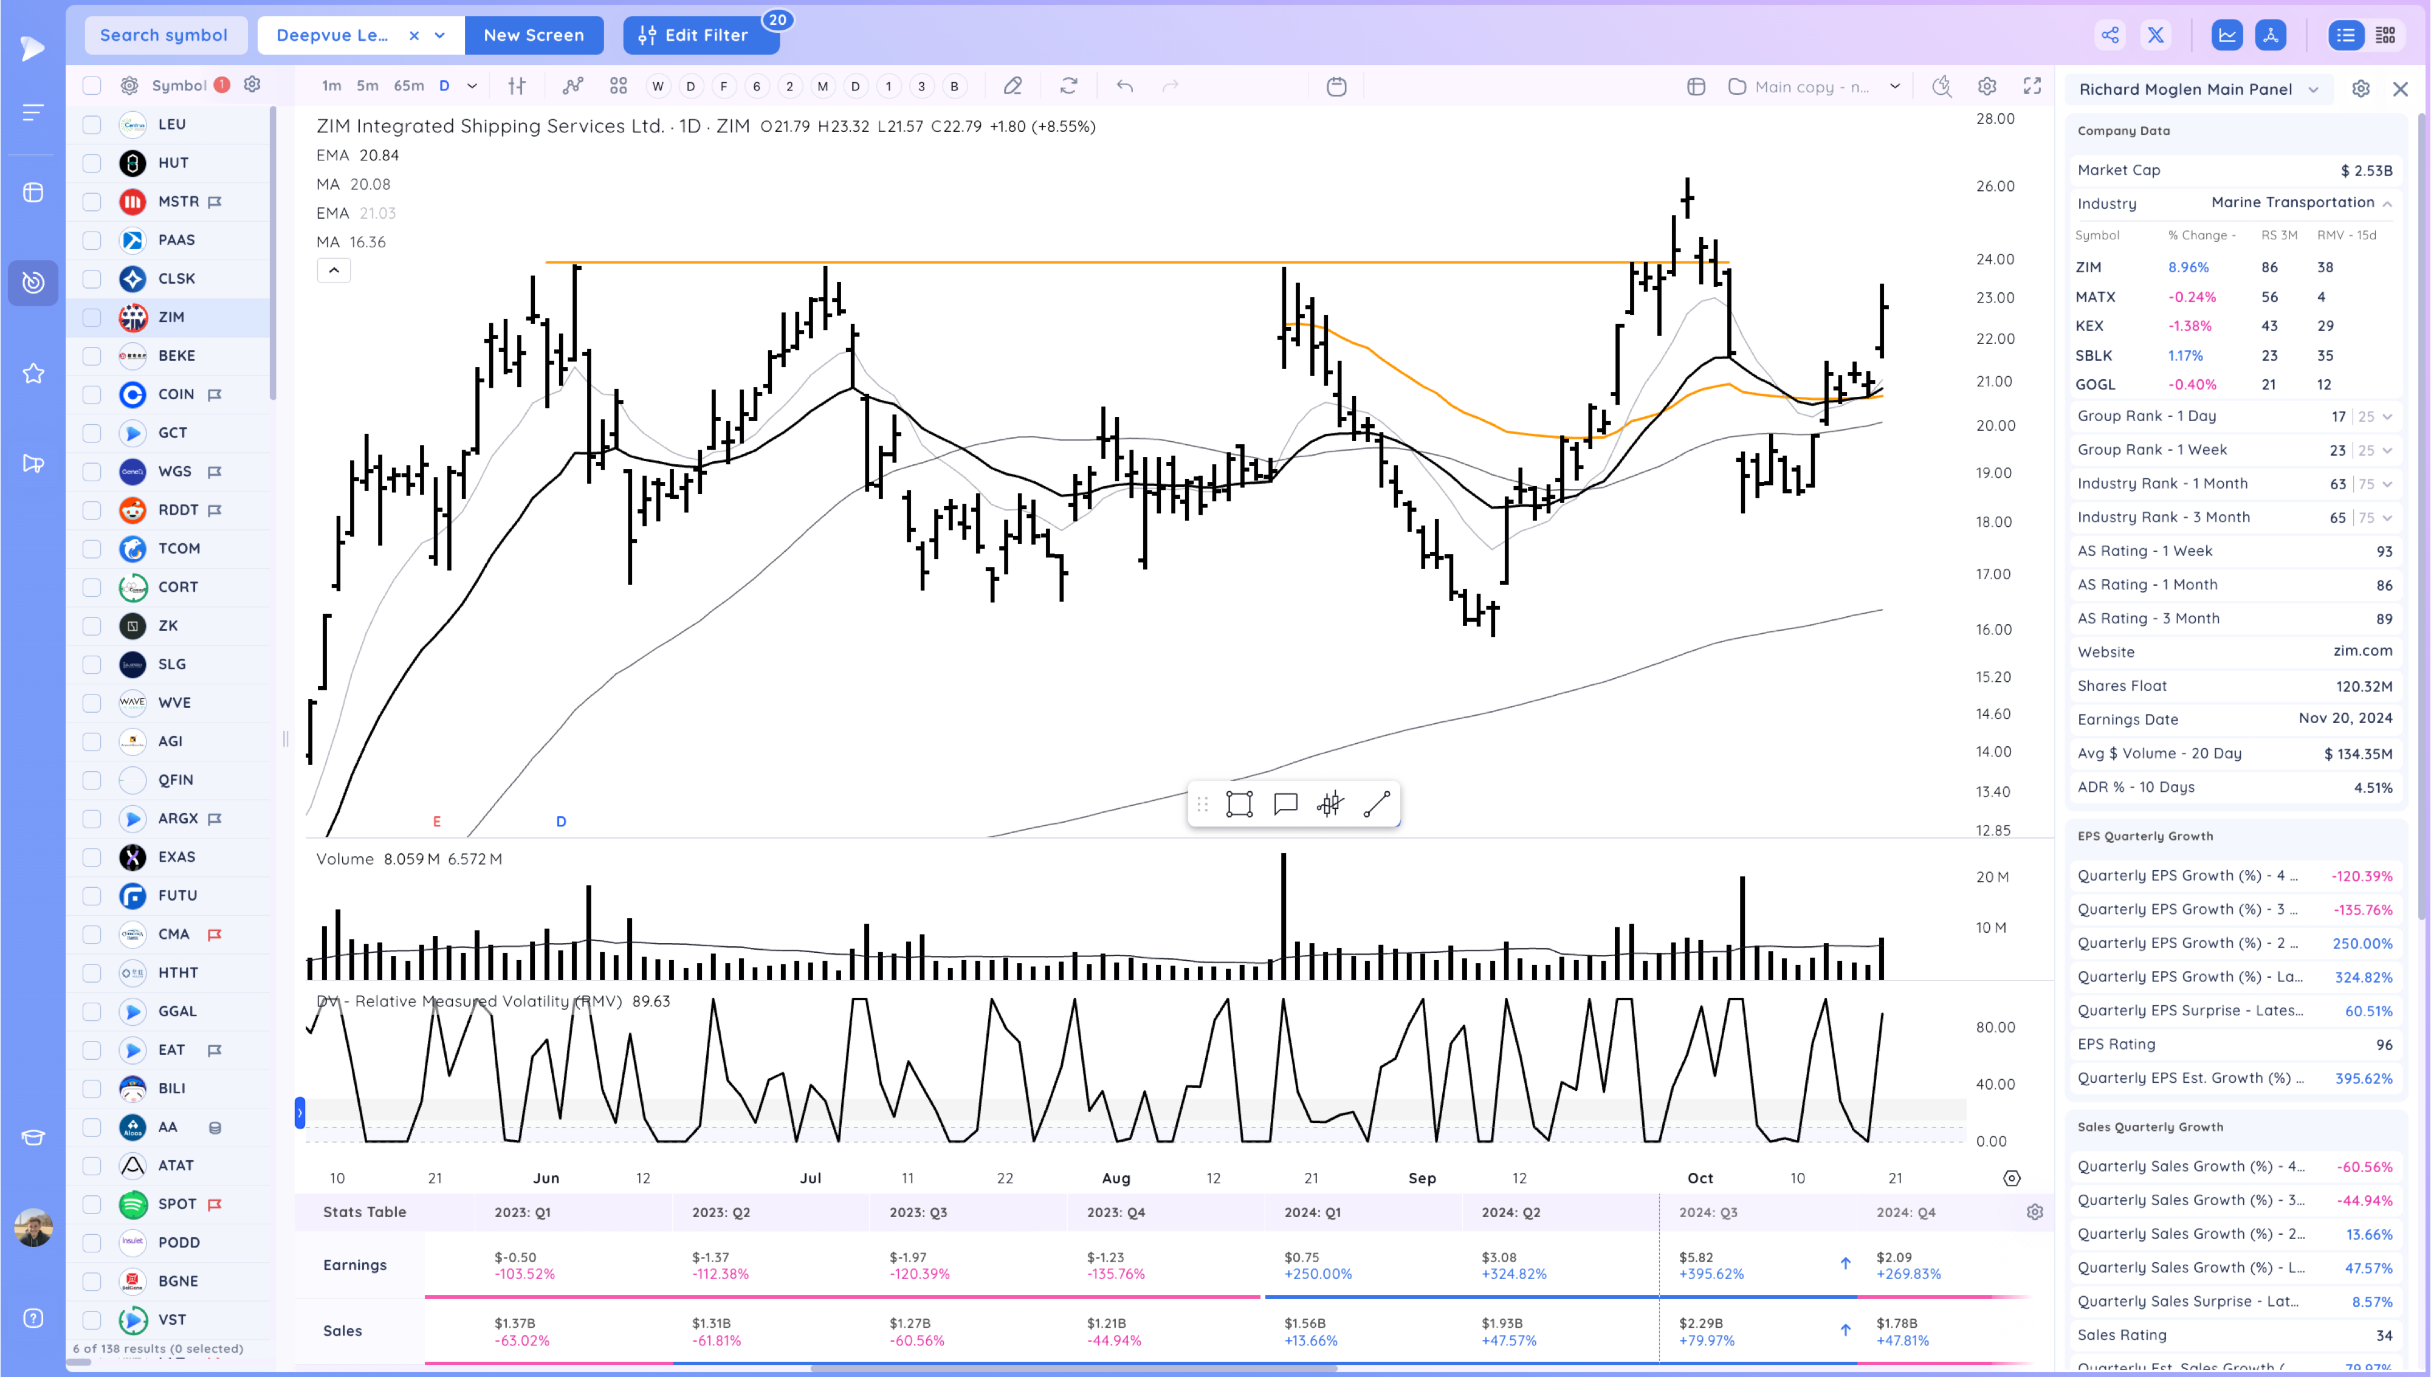Image resolution: width=2431 pixels, height=1377 pixels.
Task: Click the Search symbol field
Action: pos(165,35)
